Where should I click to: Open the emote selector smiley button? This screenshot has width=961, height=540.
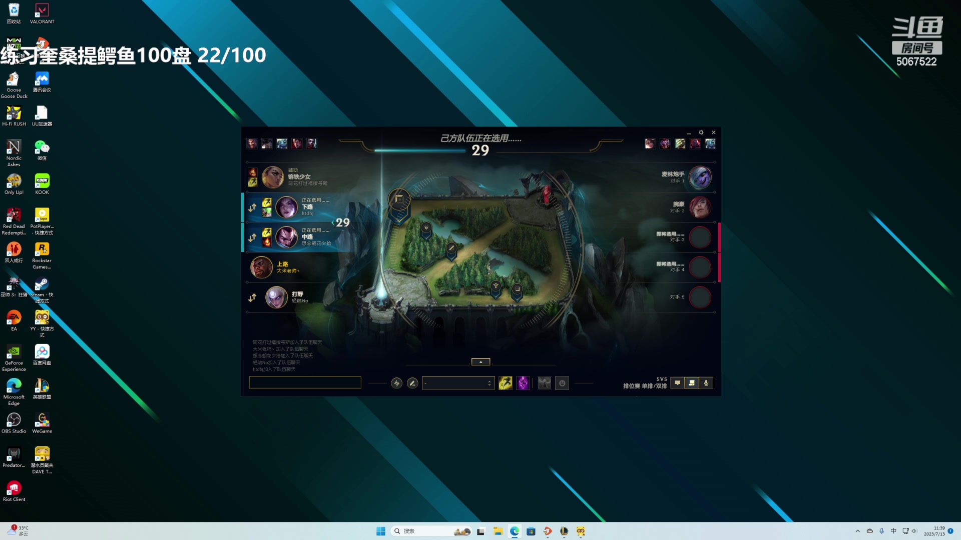pyautogui.click(x=562, y=383)
